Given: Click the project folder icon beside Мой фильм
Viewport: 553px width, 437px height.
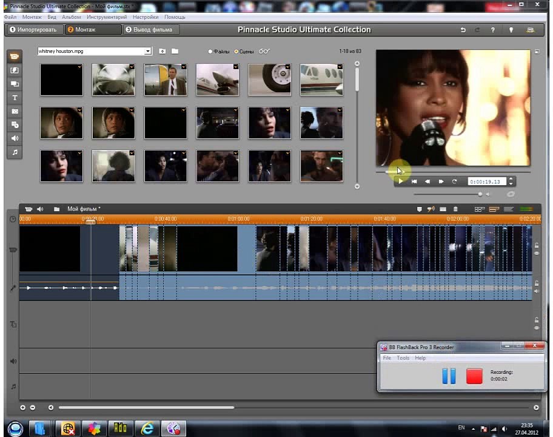Looking at the screenshot, I should pos(56,209).
